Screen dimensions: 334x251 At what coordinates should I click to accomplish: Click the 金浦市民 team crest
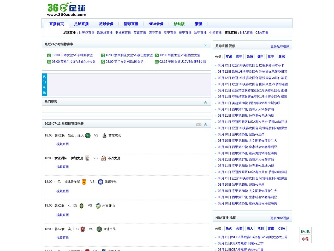99,229
